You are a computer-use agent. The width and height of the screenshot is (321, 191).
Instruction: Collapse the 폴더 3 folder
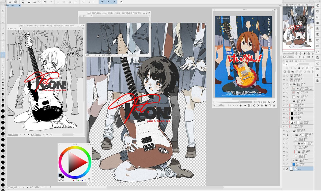[291, 84]
